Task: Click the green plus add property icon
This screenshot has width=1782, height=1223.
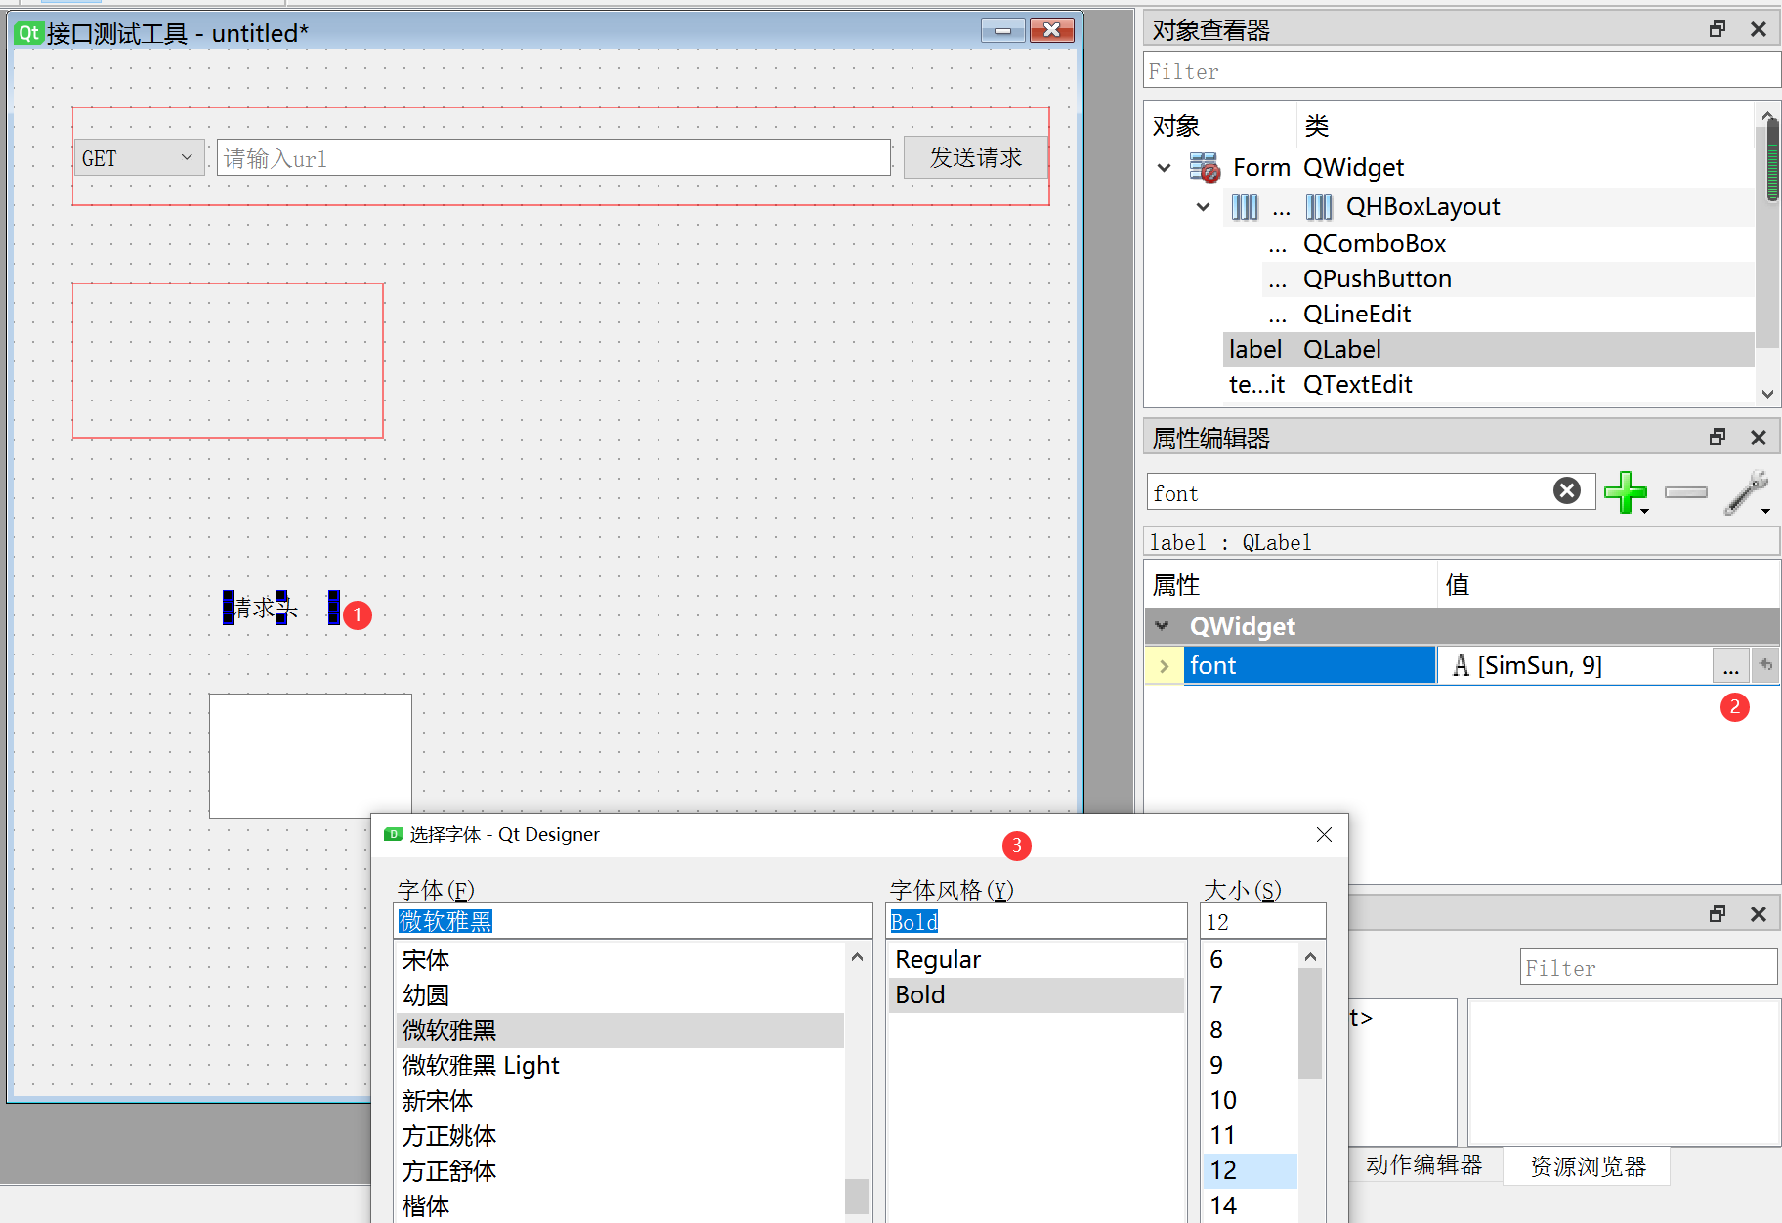Action: pyautogui.click(x=1625, y=492)
